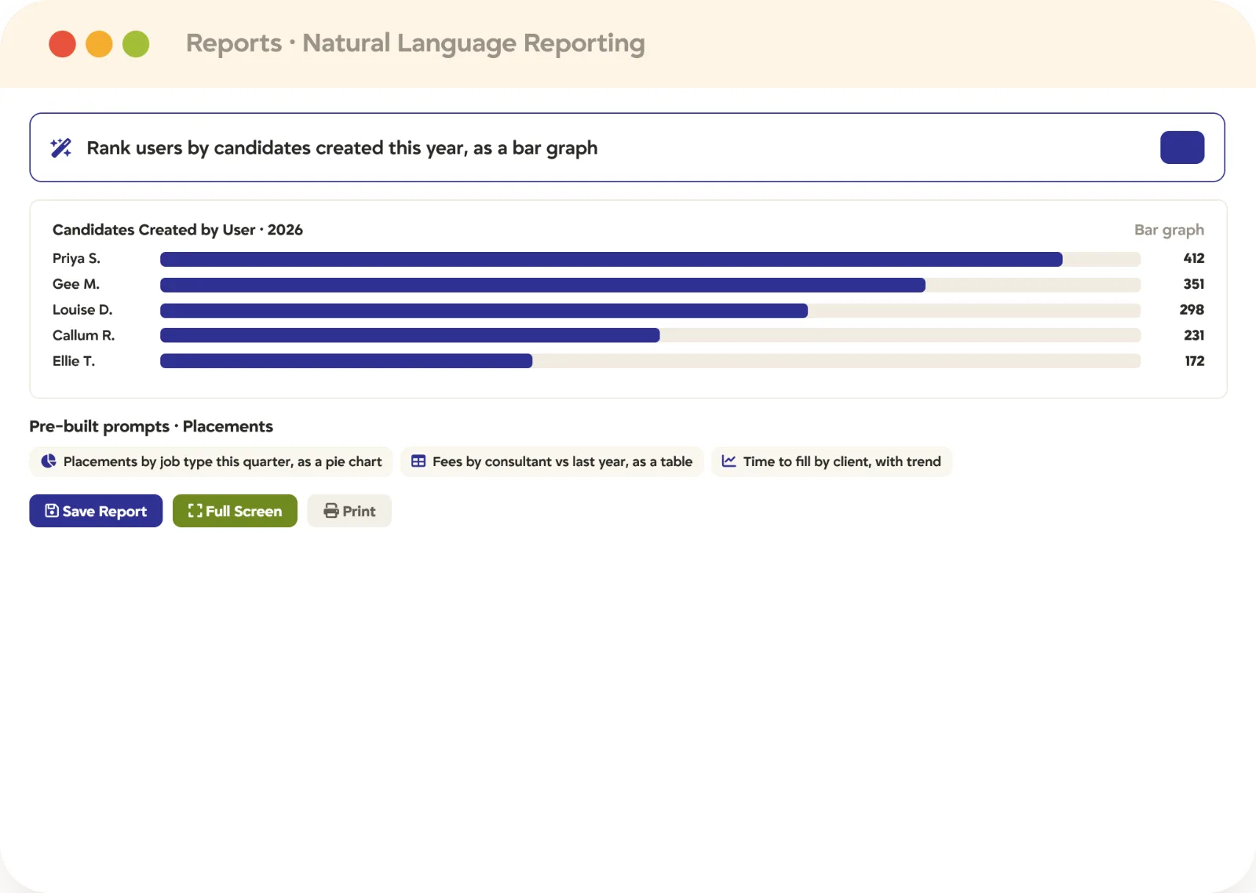Click the bar for Gee M.
1256x893 pixels.
click(x=542, y=285)
